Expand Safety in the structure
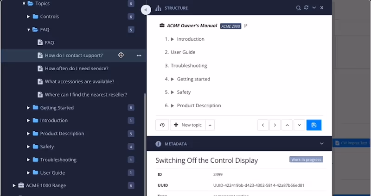 point(173,92)
